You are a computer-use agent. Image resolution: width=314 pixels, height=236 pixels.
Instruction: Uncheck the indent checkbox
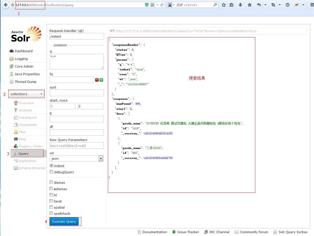point(52,166)
